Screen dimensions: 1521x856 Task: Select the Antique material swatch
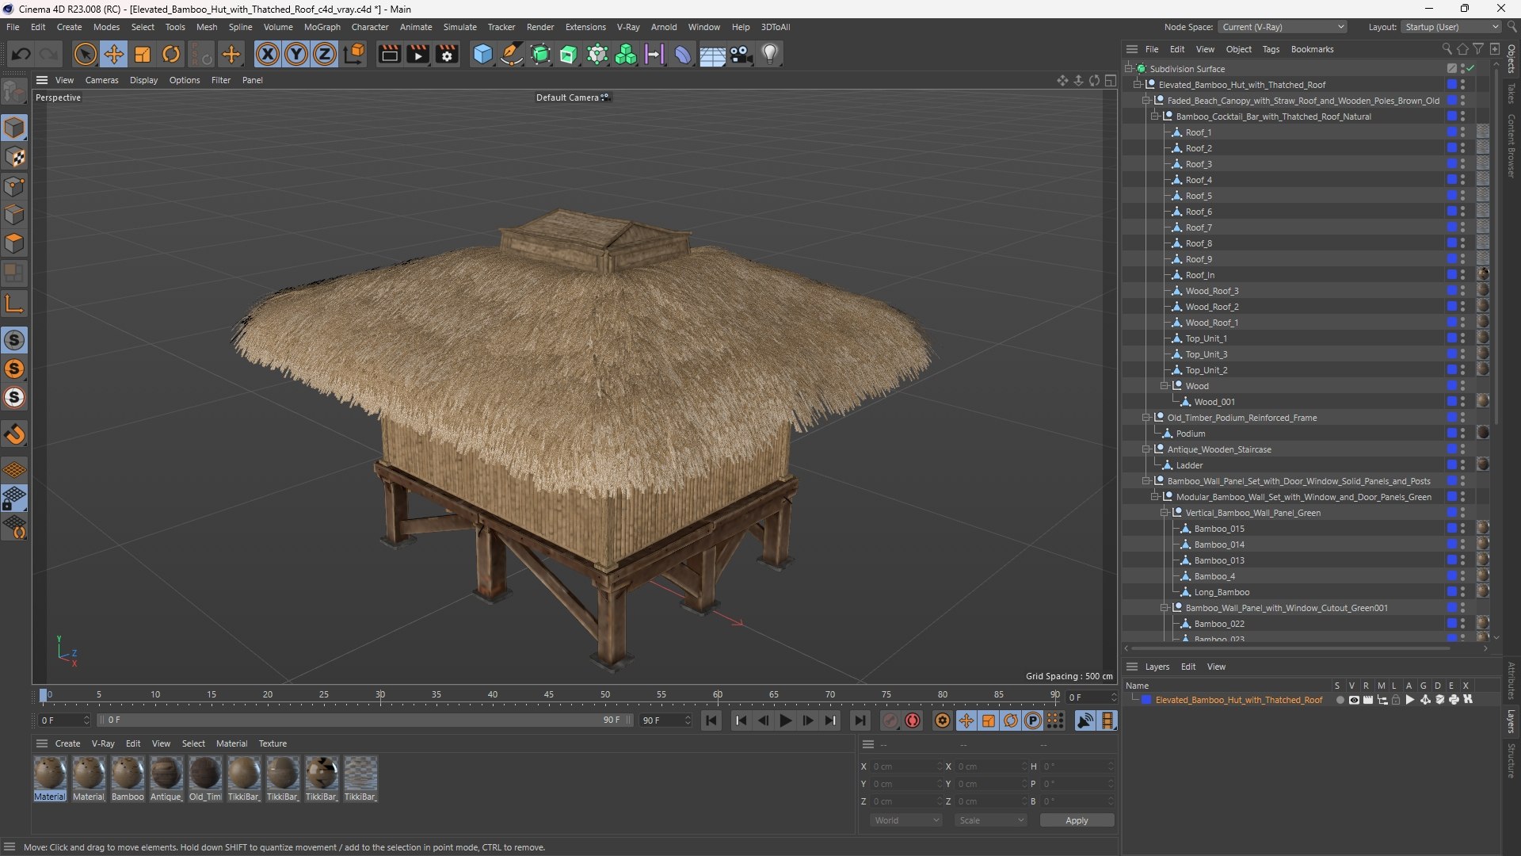[166, 778]
